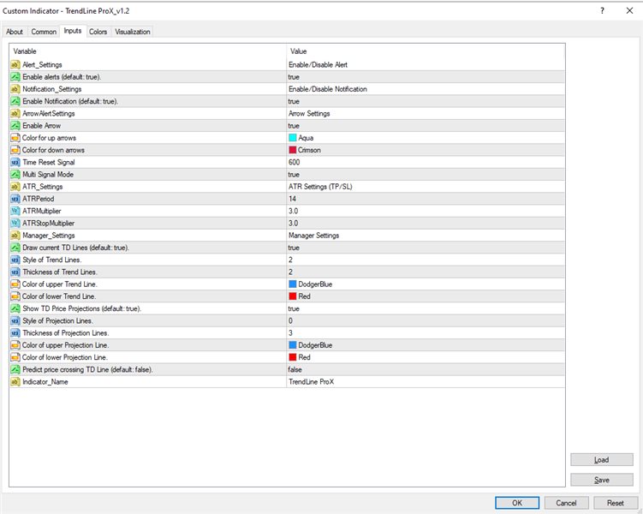Click the color icon beside Color of upper Trend Line
Image resolution: width=643 pixels, height=514 pixels.
coord(15,284)
